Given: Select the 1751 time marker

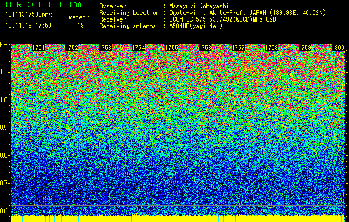Looking at the screenshot, I should (38, 48).
